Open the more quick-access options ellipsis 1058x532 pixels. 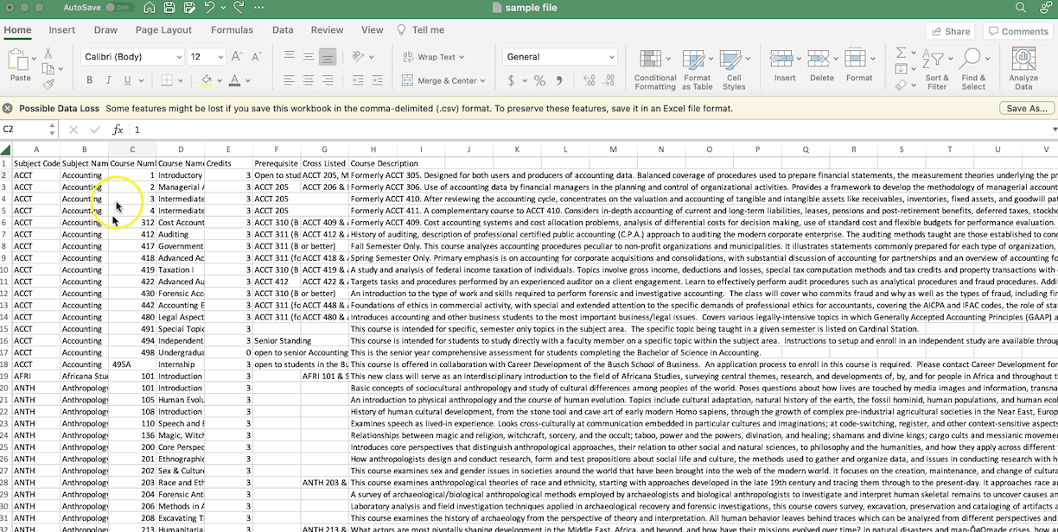pos(260,8)
